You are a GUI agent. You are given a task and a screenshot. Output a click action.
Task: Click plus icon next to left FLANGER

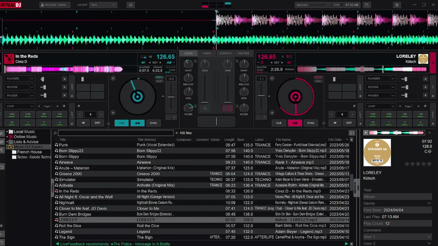tap(64, 79)
